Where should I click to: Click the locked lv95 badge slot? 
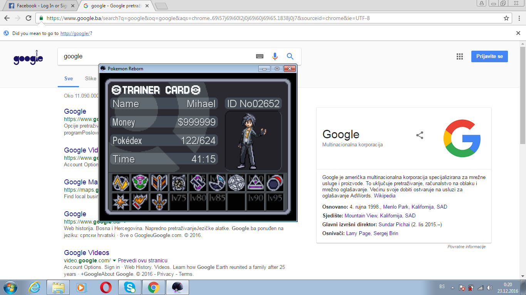[x=275, y=202]
